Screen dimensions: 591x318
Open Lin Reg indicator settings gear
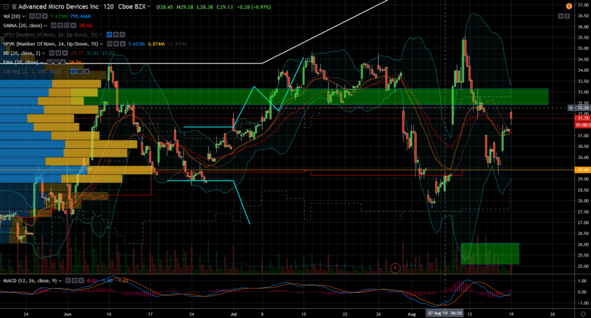tap(80, 71)
